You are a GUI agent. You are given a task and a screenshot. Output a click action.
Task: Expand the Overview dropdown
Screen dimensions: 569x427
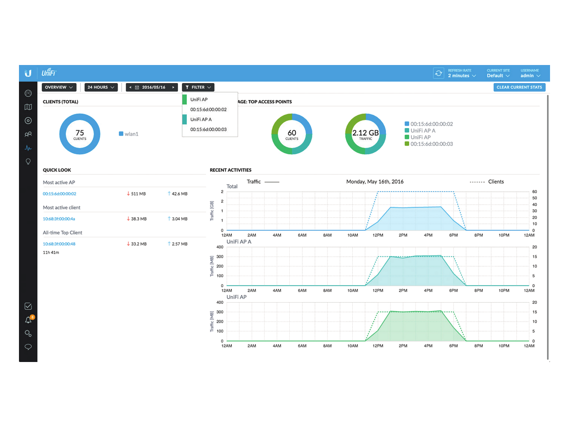click(x=59, y=87)
